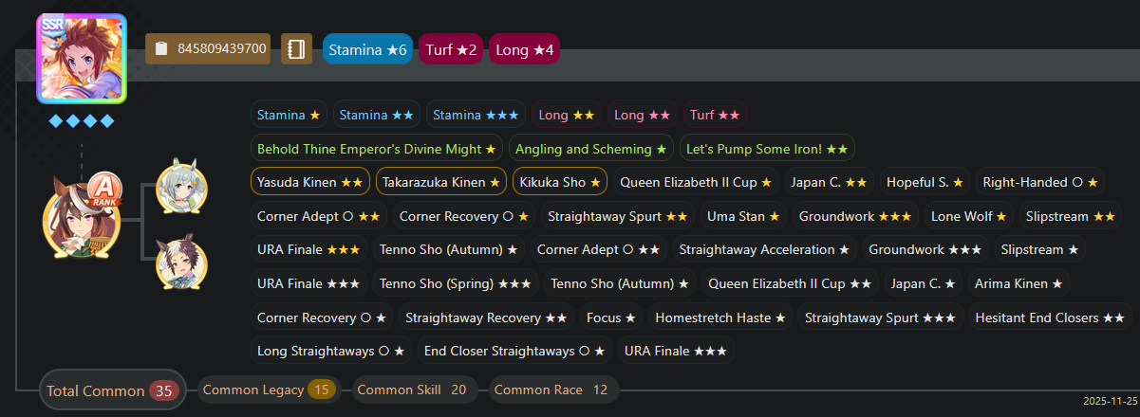The width and height of the screenshot is (1140, 417).
Task: Click Groundwork ★★★ with yellow stars
Action: click(855, 216)
